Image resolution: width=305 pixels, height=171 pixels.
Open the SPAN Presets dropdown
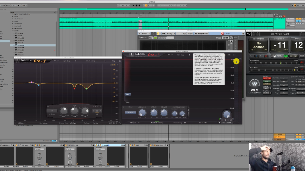click(x=145, y=33)
